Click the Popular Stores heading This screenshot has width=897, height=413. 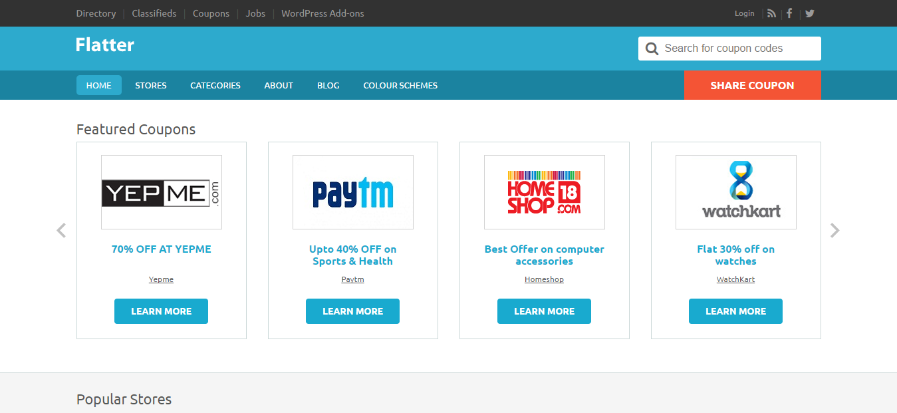[x=124, y=400]
